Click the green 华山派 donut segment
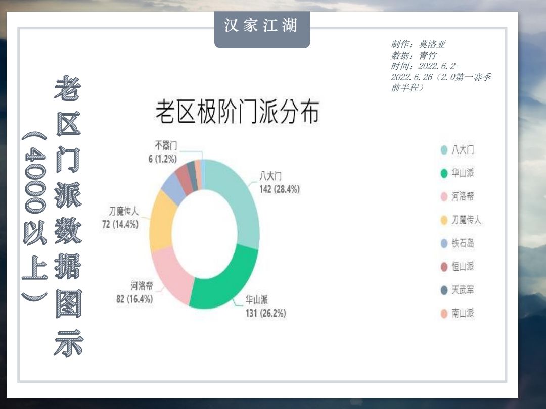 (226, 282)
